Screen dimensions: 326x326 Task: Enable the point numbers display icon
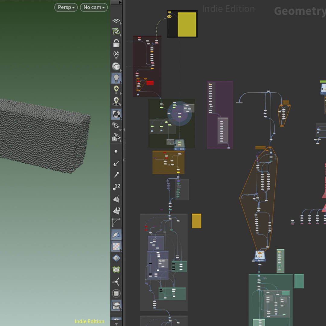(x=116, y=186)
